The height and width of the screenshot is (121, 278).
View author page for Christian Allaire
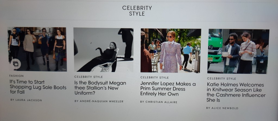pos(159,102)
